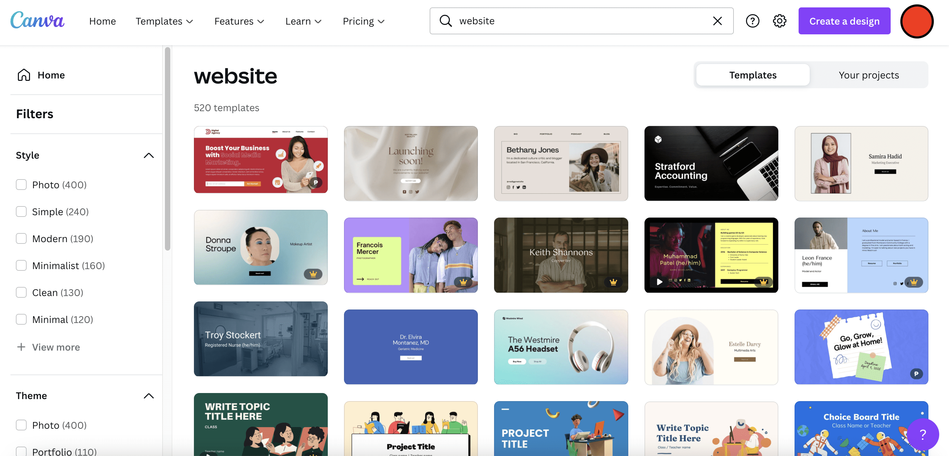Open purple floating help bubble
The width and height of the screenshot is (949, 456).
922,434
